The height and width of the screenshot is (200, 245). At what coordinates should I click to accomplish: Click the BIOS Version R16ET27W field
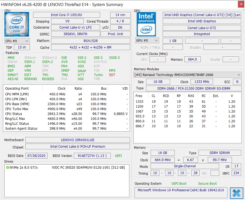click(92, 156)
